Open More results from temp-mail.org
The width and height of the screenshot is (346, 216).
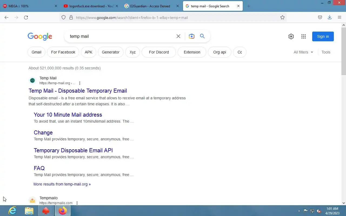pyautogui.click(x=62, y=184)
